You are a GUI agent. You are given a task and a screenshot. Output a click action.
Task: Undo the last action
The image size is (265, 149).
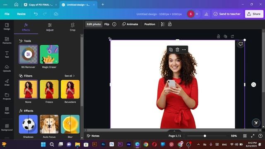(x=36, y=14)
